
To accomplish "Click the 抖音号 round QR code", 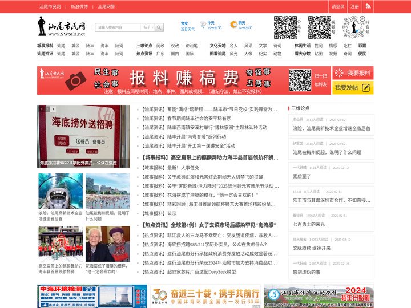I will 354,27.
